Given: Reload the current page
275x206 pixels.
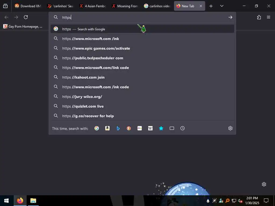Looking at the screenshot, I should pos(26,17).
